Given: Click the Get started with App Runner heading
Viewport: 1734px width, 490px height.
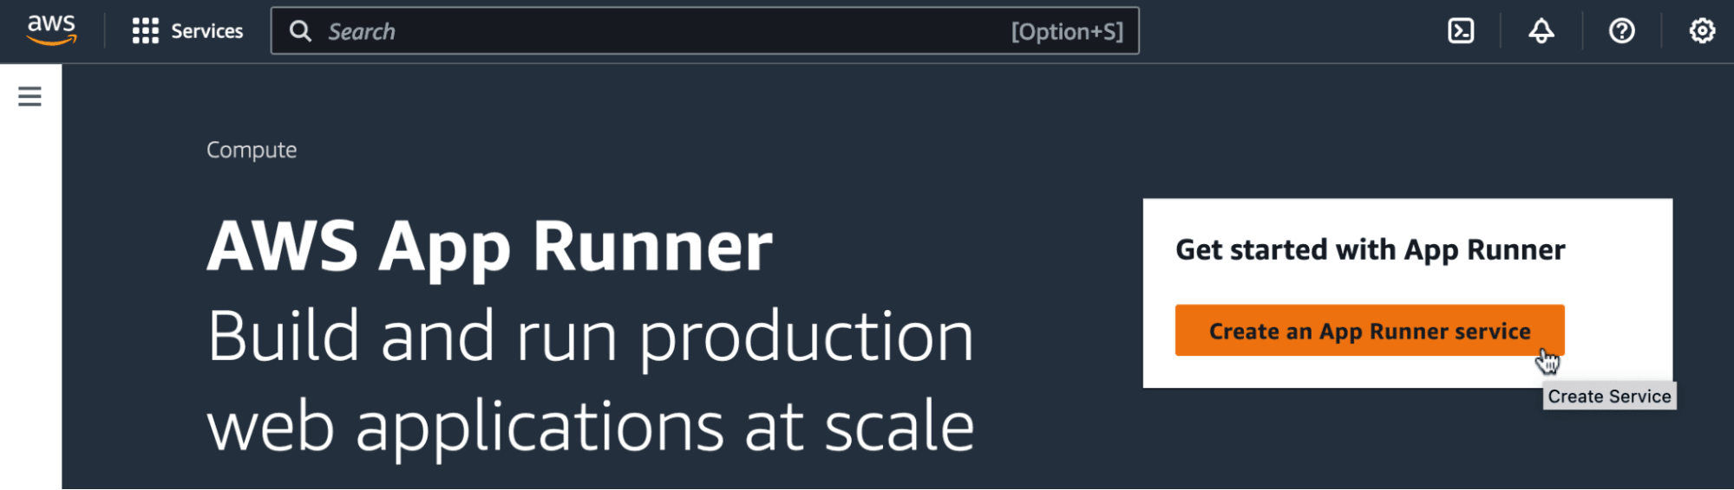Looking at the screenshot, I should coord(1370,250).
